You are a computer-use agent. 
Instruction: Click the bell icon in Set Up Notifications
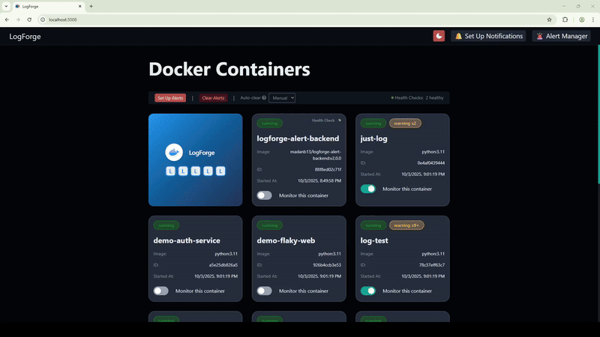(x=458, y=36)
